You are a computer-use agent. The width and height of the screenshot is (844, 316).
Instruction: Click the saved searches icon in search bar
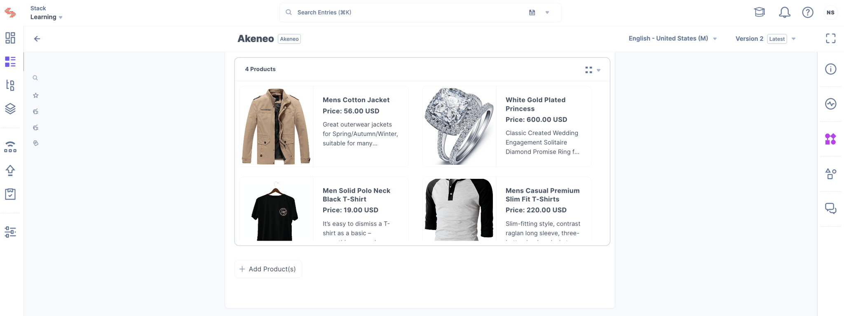click(532, 13)
